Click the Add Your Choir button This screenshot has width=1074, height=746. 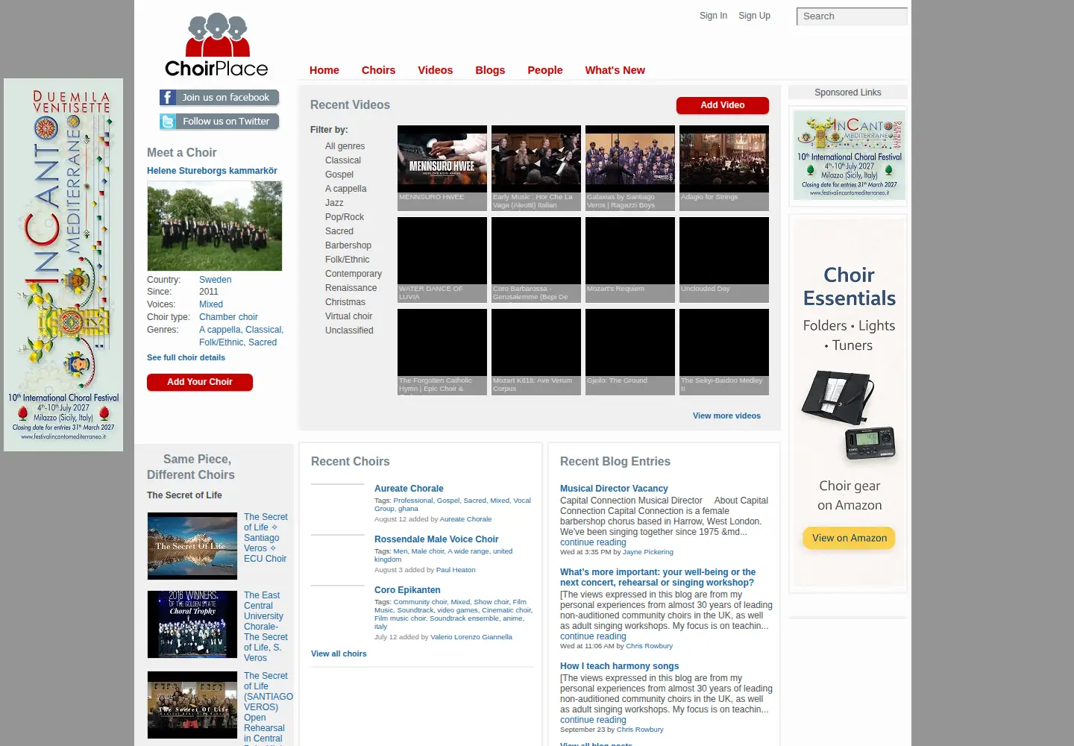200,382
